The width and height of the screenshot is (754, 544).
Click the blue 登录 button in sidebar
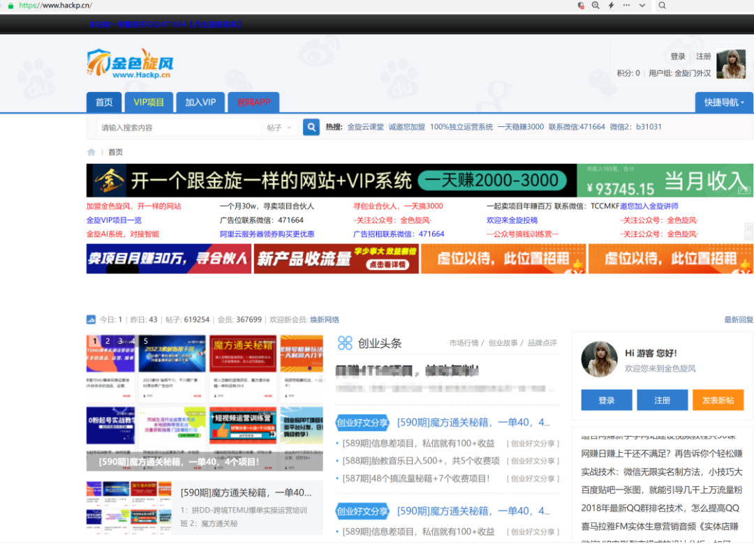pos(607,400)
